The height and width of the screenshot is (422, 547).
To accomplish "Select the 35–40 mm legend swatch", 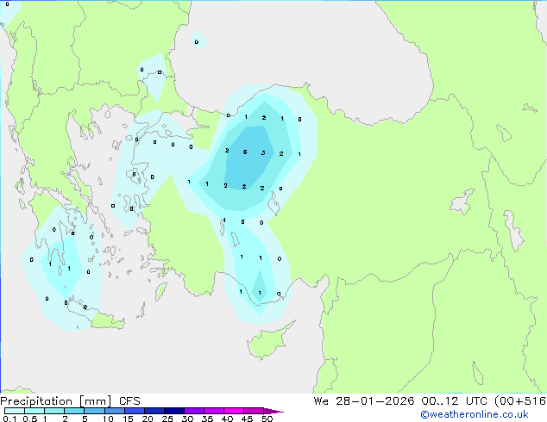I will (214, 411).
